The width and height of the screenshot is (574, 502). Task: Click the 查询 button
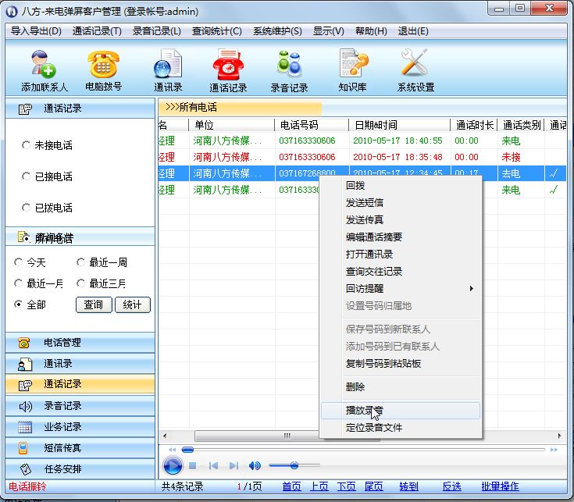click(x=93, y=304)
